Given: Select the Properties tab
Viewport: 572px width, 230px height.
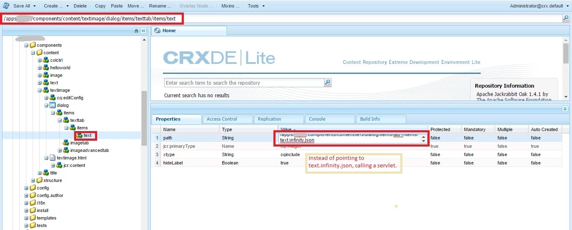Looking at the screenshot, I should click(176, 119).
